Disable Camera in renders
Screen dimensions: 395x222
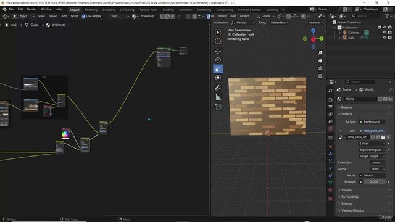(389, 33)
